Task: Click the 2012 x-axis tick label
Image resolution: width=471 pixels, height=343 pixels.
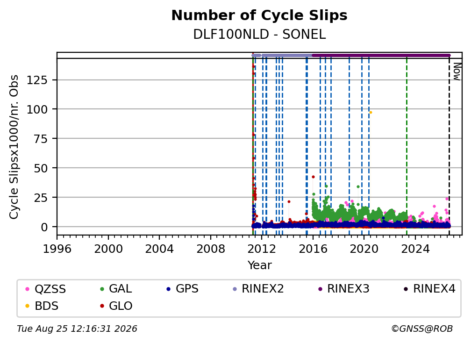Action: point(262,249)
